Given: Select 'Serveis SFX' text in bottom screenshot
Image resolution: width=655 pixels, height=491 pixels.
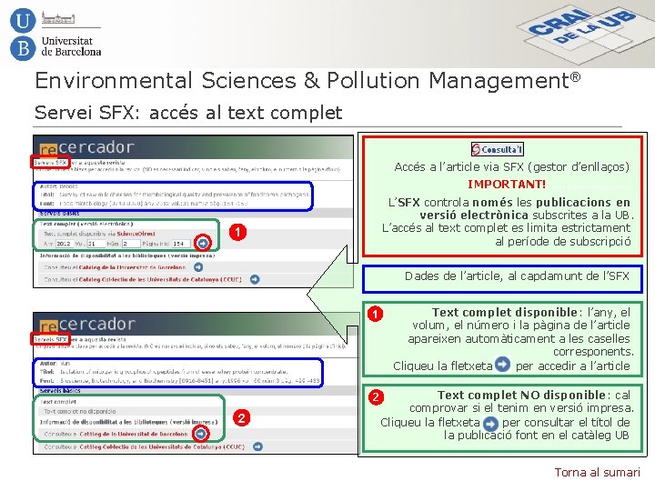Looking at the screenshot, I should click(x=50, y=339).
